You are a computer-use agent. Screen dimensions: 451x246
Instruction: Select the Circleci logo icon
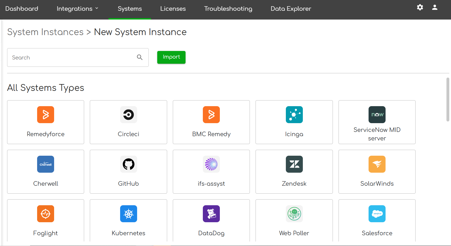(x=128, y=115)
